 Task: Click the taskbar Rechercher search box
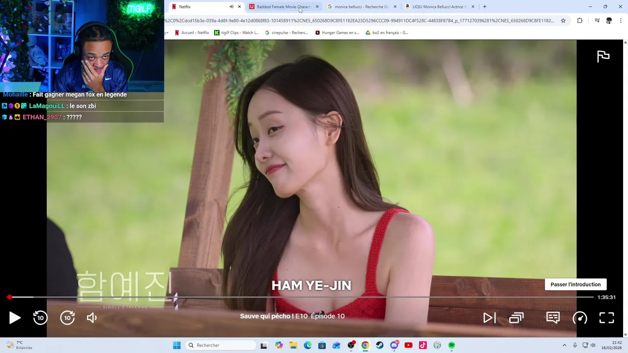click(x=221, y=345)
